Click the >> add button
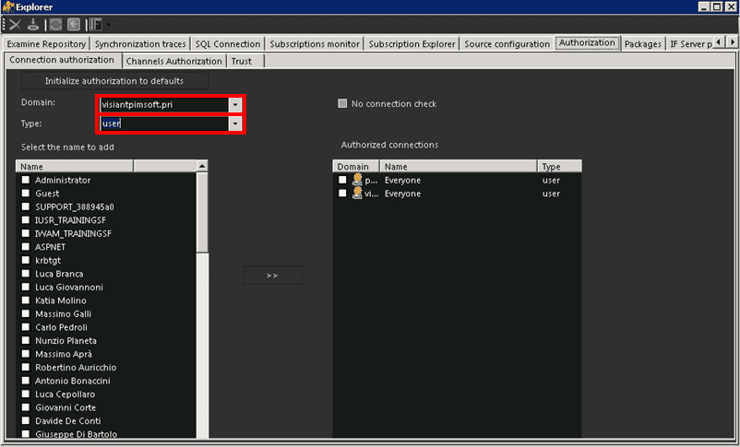Viewport: 740px width, 447px height. pos(272,276)
